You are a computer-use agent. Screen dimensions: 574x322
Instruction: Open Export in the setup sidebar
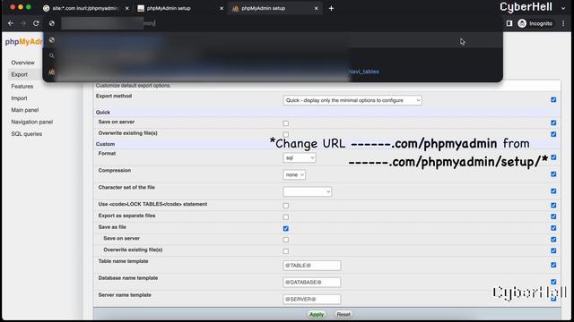coord(19,74)
